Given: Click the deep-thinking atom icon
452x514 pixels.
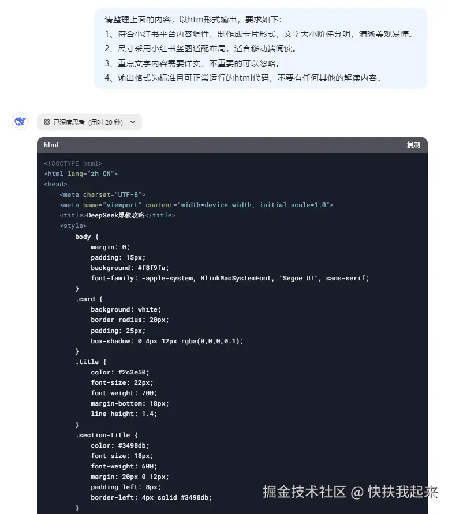Looking at the screenshot, I should tap(47, 122).
